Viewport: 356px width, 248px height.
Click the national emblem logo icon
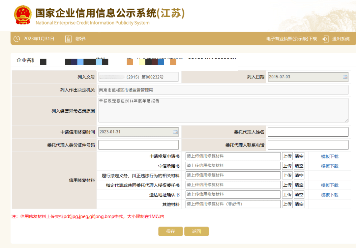[x=22, y=15]
